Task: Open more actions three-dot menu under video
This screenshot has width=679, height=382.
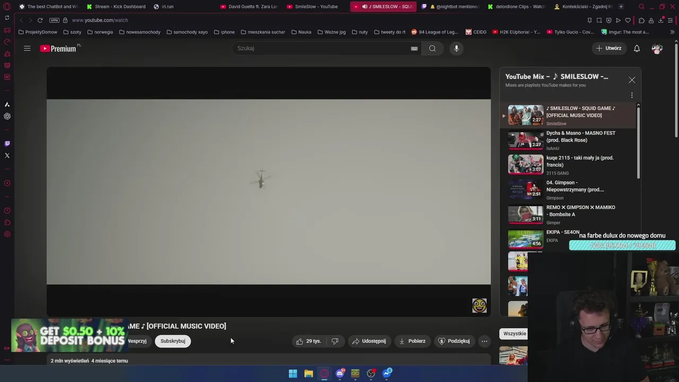Action: (x=484, y=341)
